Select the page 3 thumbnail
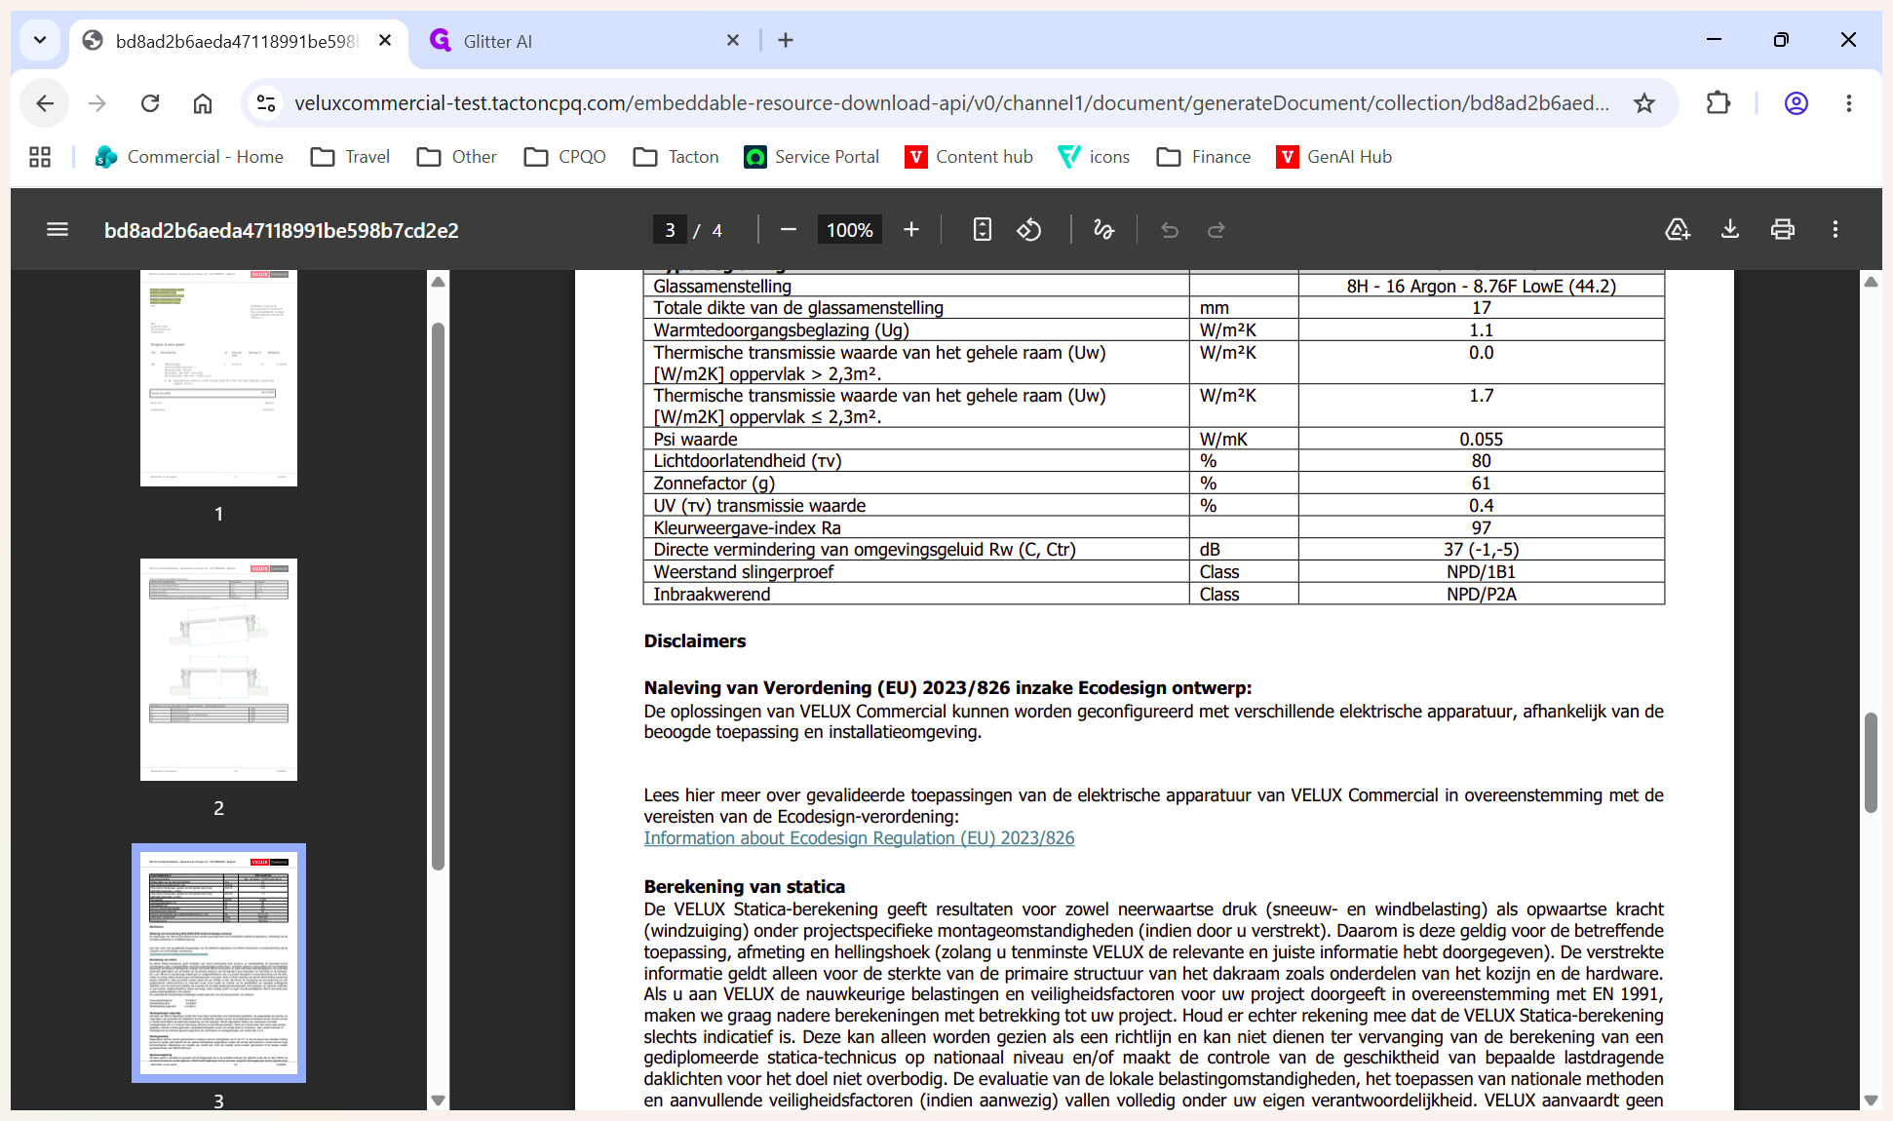1893x1121 pixels. 218,963
